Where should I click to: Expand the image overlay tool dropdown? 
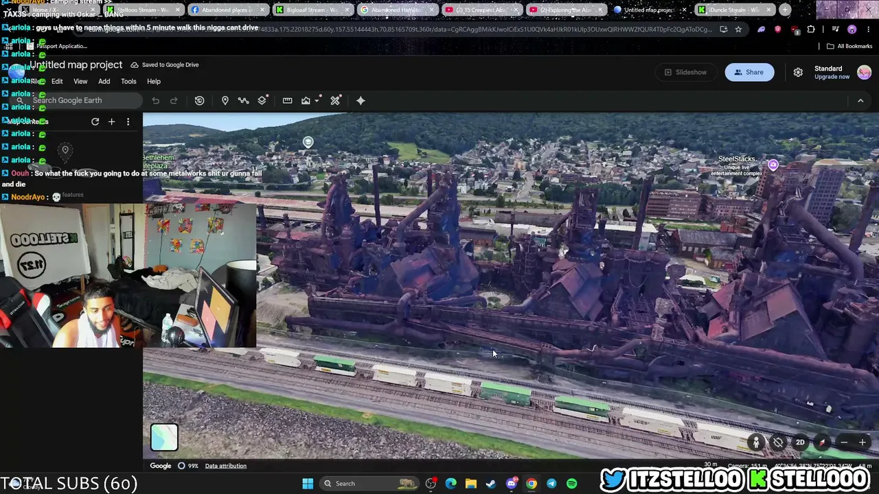point(317,101)
